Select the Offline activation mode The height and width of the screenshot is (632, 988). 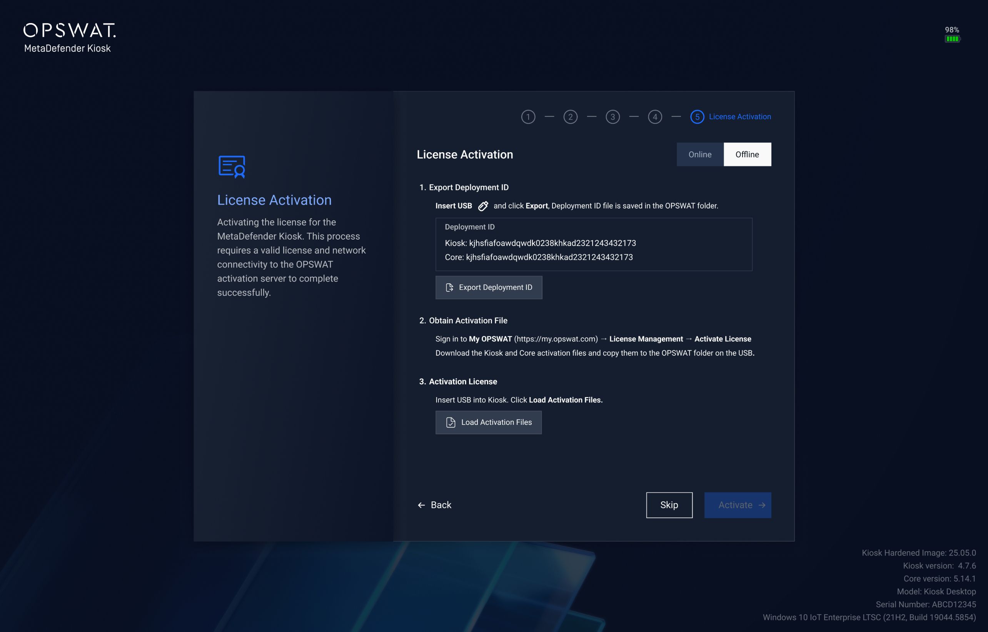point(747,154)
